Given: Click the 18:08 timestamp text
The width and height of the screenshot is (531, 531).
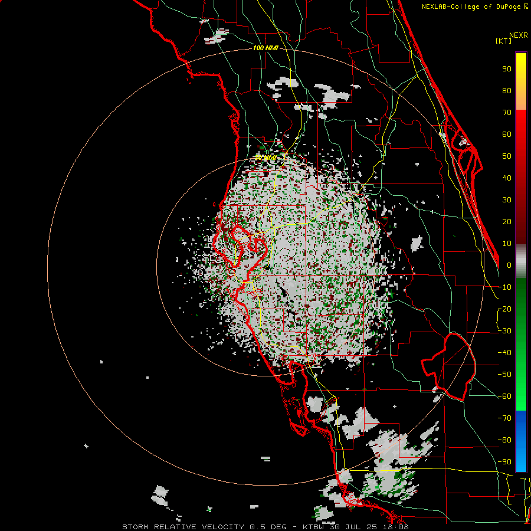Looking at the screenshot, I should point(395,527).
